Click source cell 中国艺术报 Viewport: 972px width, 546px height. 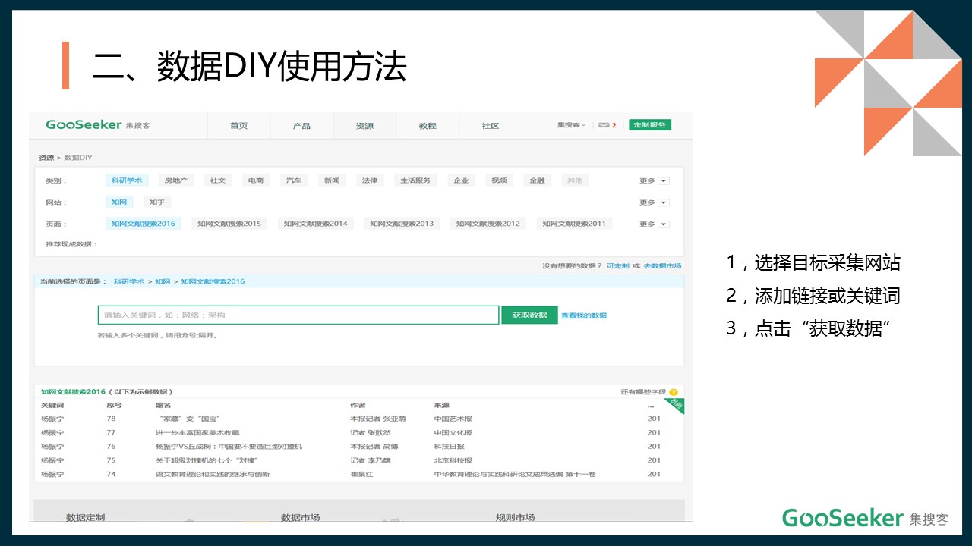pyautogui.click(x=453, y=419)
